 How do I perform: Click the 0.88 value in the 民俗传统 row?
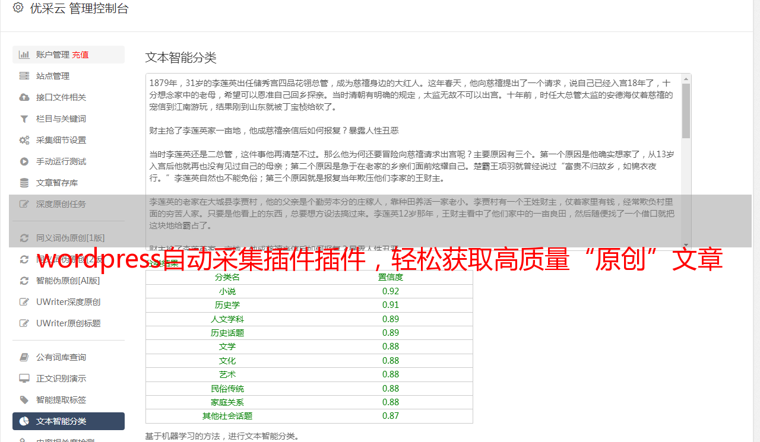pos(391,389)
